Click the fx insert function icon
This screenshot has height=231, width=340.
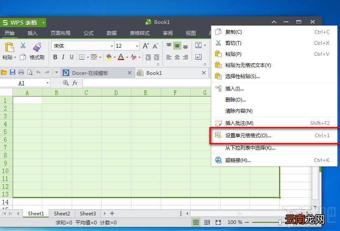tap(75, 83)
